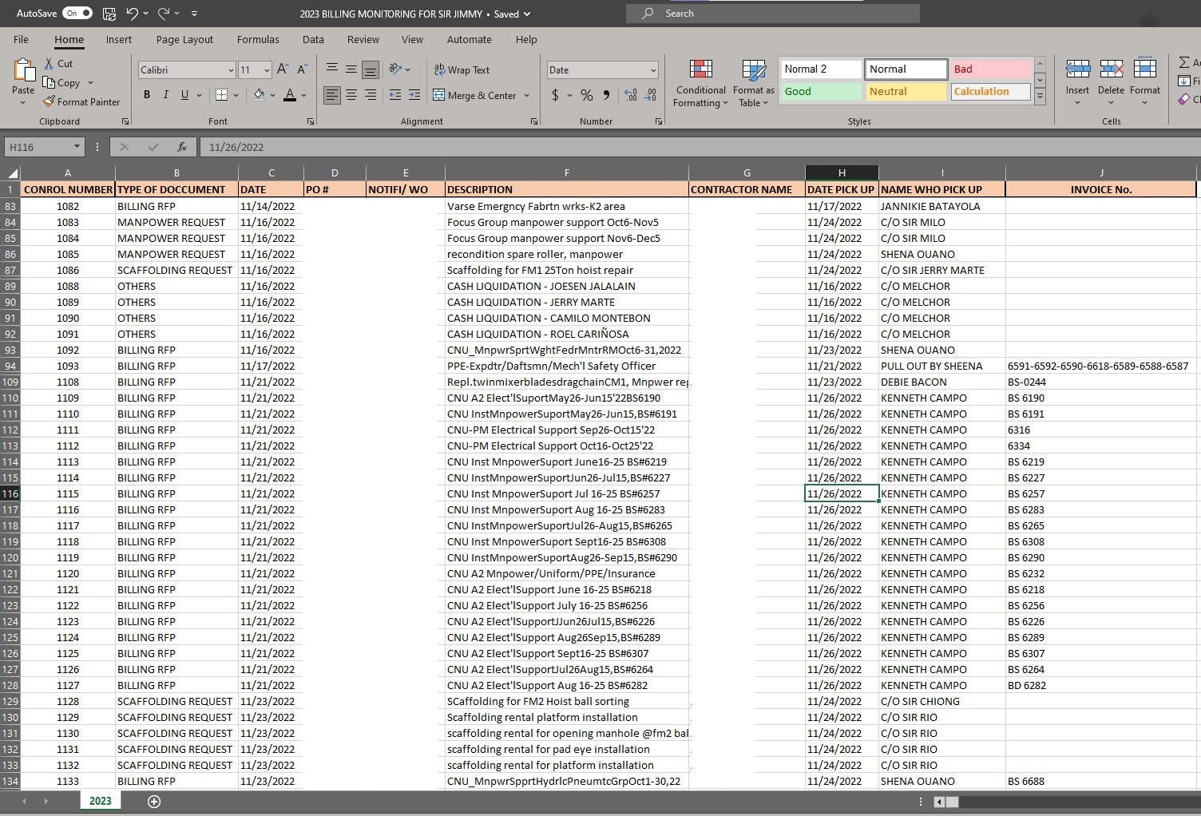Click the Cut scissors icon
The height and width of the screenshot is (816, 1201).
click(50, 63)
